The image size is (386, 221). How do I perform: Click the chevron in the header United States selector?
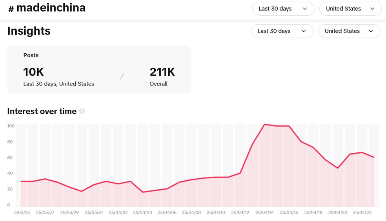[x=372, y=9]
